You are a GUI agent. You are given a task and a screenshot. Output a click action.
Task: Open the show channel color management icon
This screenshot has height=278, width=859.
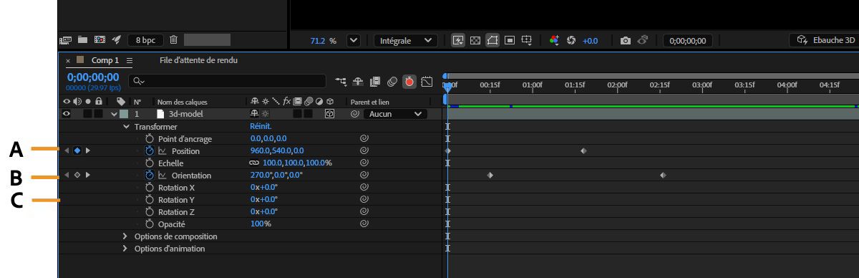pyautogui.click(x=554, y=41)
